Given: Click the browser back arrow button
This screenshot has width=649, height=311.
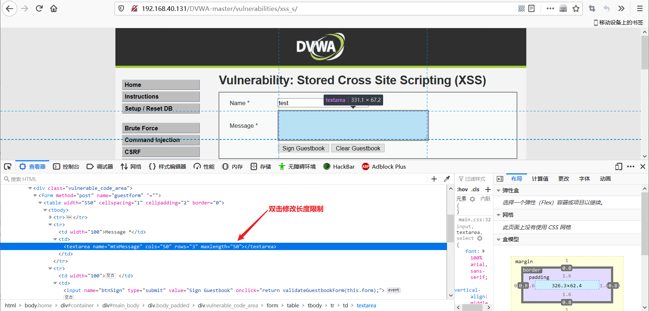Looking at the screenshot, I should point(9,8).
